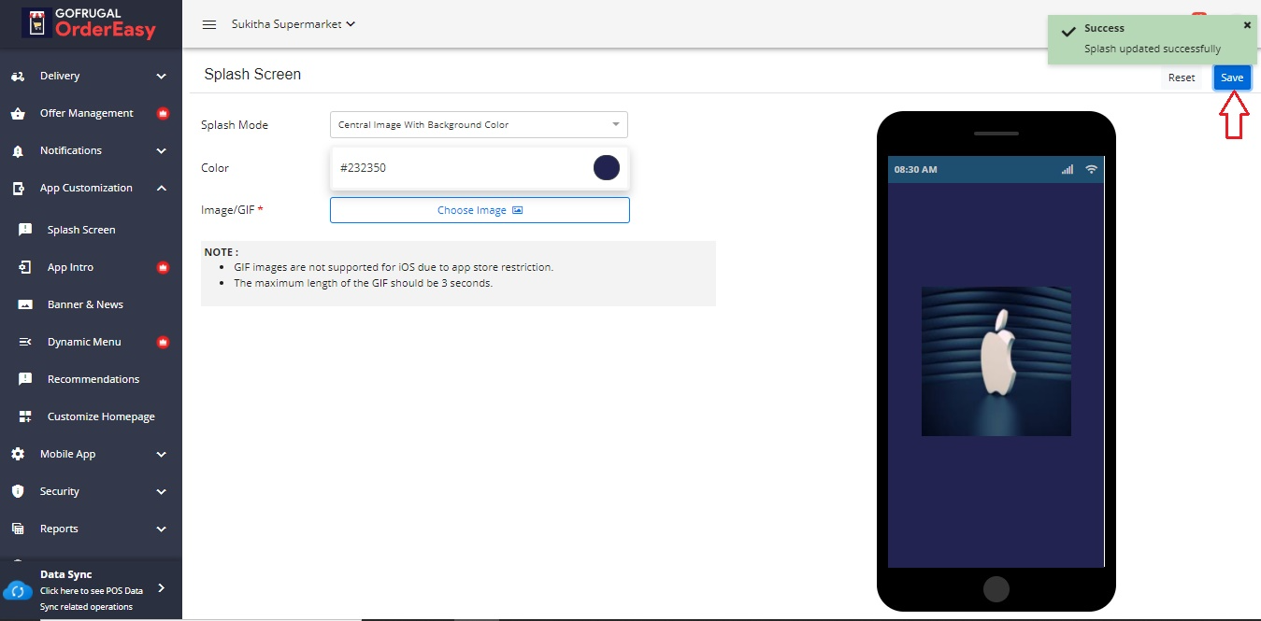Click the Banner & News image icon
The image size is (1261, 621).
coord(26,304)
